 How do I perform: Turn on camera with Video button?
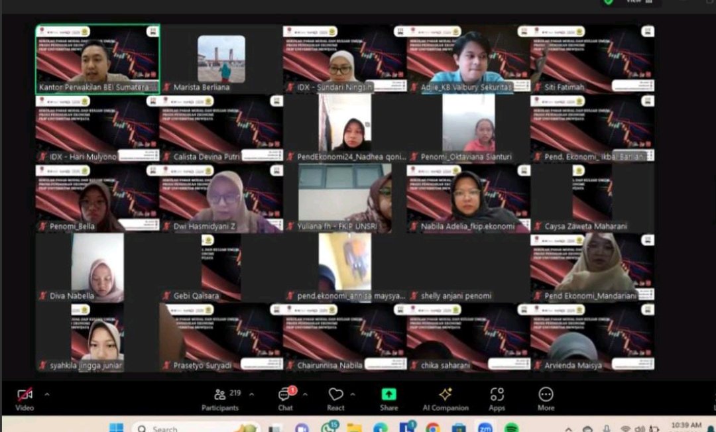[x=25, y=396]
